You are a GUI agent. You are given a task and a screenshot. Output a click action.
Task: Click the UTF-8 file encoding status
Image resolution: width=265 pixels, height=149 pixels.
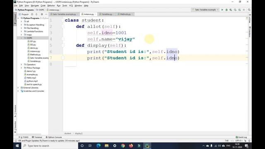coord(239,141)
